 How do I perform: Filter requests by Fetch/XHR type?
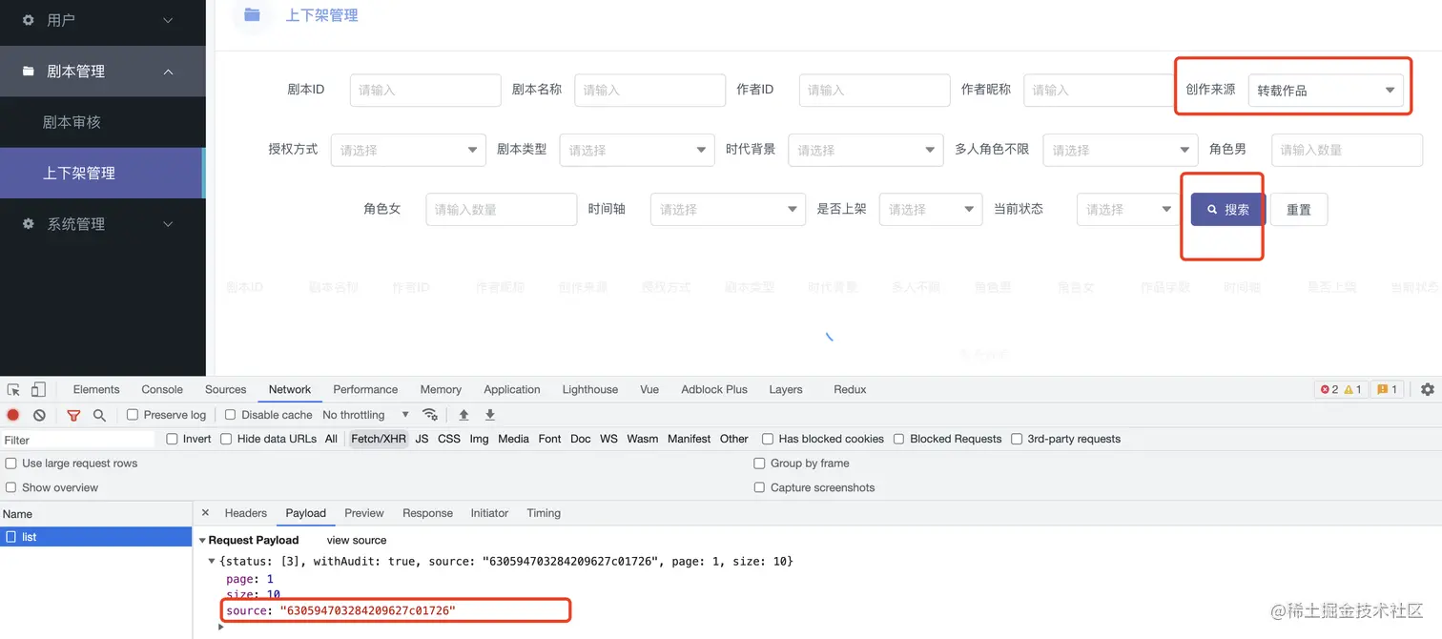[379, 439]
